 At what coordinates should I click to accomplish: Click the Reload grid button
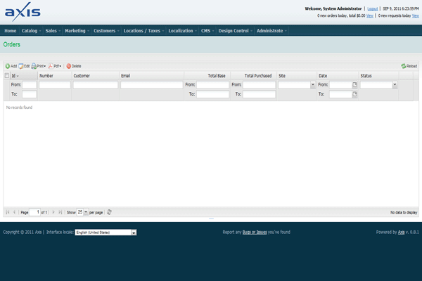409,66
